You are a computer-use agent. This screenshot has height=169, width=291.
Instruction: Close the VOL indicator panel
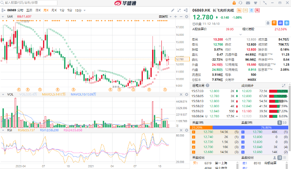[181, 94]
